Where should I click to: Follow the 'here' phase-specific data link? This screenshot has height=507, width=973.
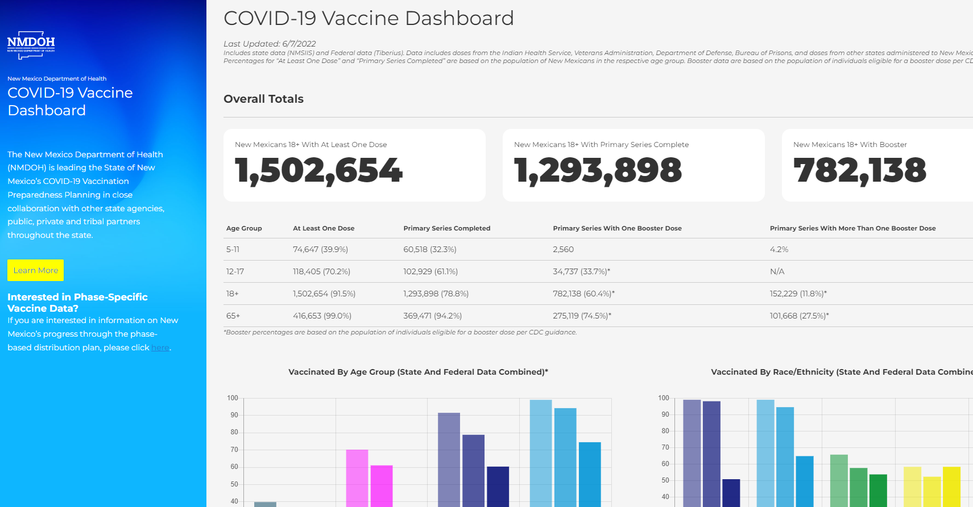click(160, 347)
